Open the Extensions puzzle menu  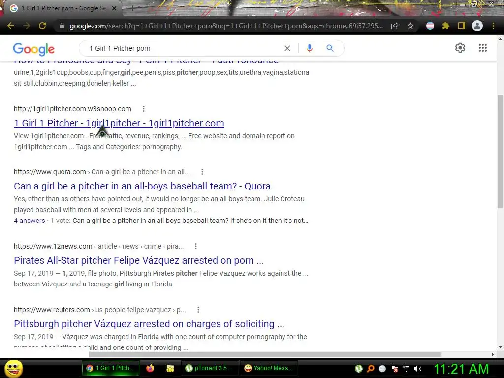point(446,26)
